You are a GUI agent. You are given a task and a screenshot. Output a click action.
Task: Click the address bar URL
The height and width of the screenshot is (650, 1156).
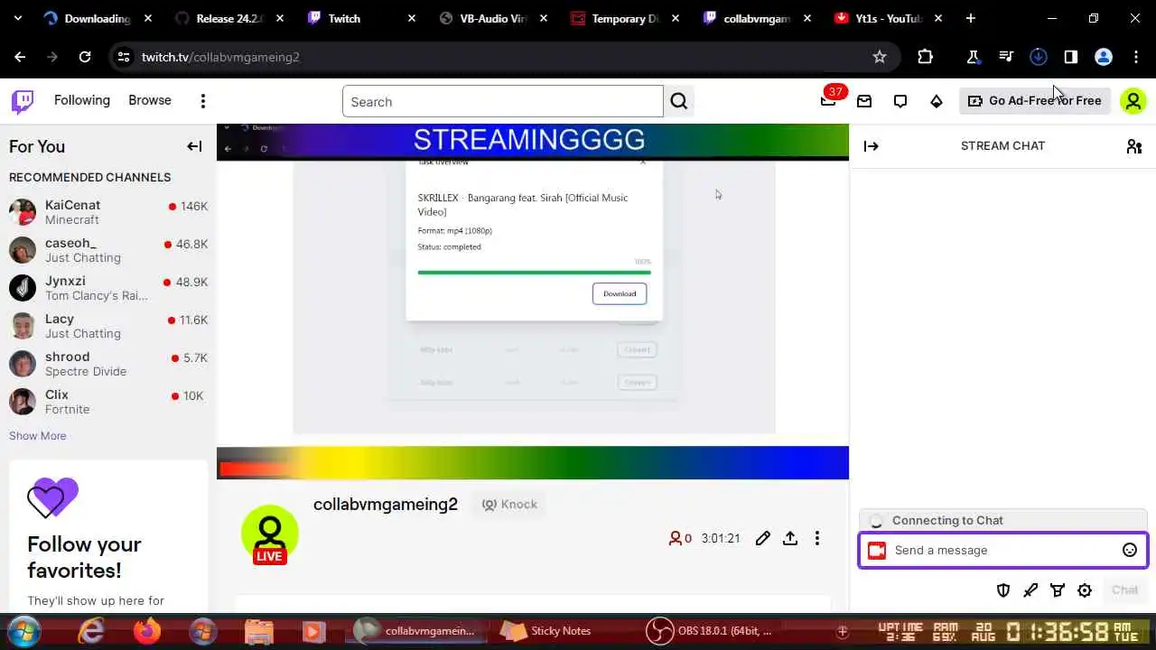click(x=220, y=57)
